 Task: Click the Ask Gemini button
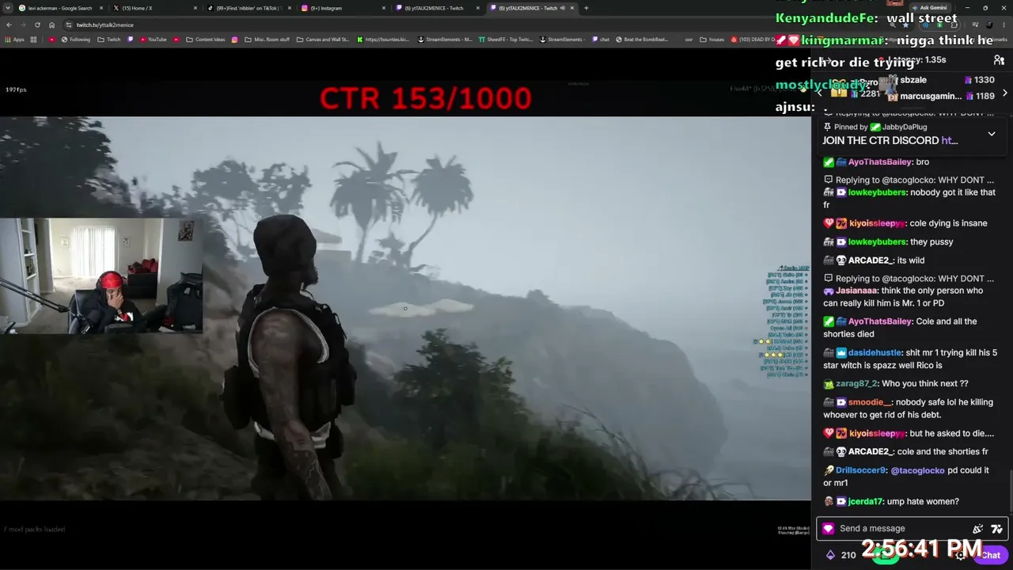click(x=929, y=8)
